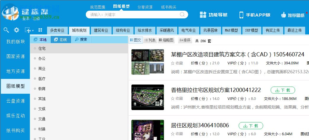Screen dimensions: 309x140
Task: Select the 建筑专业 category tab
Action: click(101, 31)
